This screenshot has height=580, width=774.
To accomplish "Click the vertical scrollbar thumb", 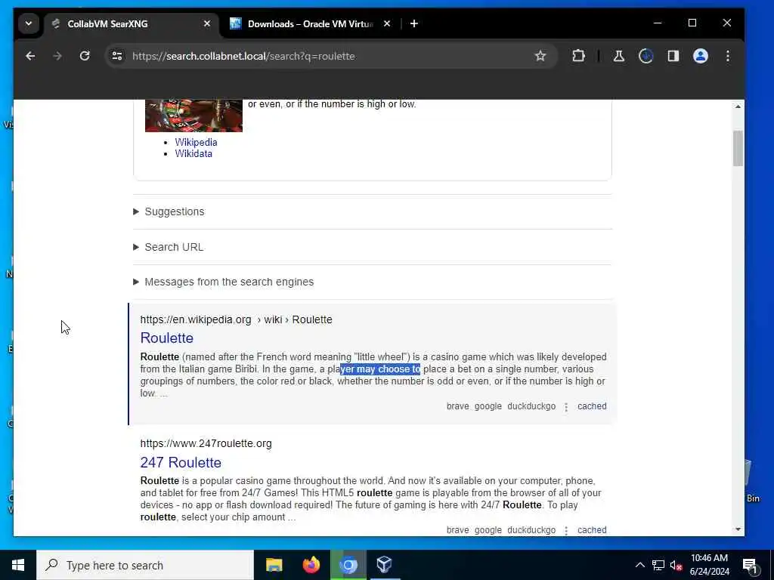I will 738,149.
